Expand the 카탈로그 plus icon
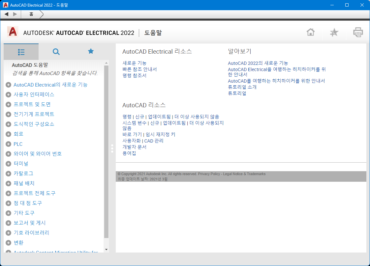The height and width of the screenshot is (266, 370). coord(8,173)
